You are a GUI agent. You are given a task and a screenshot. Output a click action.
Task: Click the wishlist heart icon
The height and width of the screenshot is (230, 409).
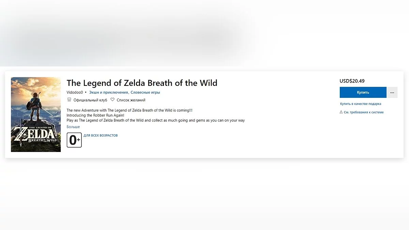point(112,100)
